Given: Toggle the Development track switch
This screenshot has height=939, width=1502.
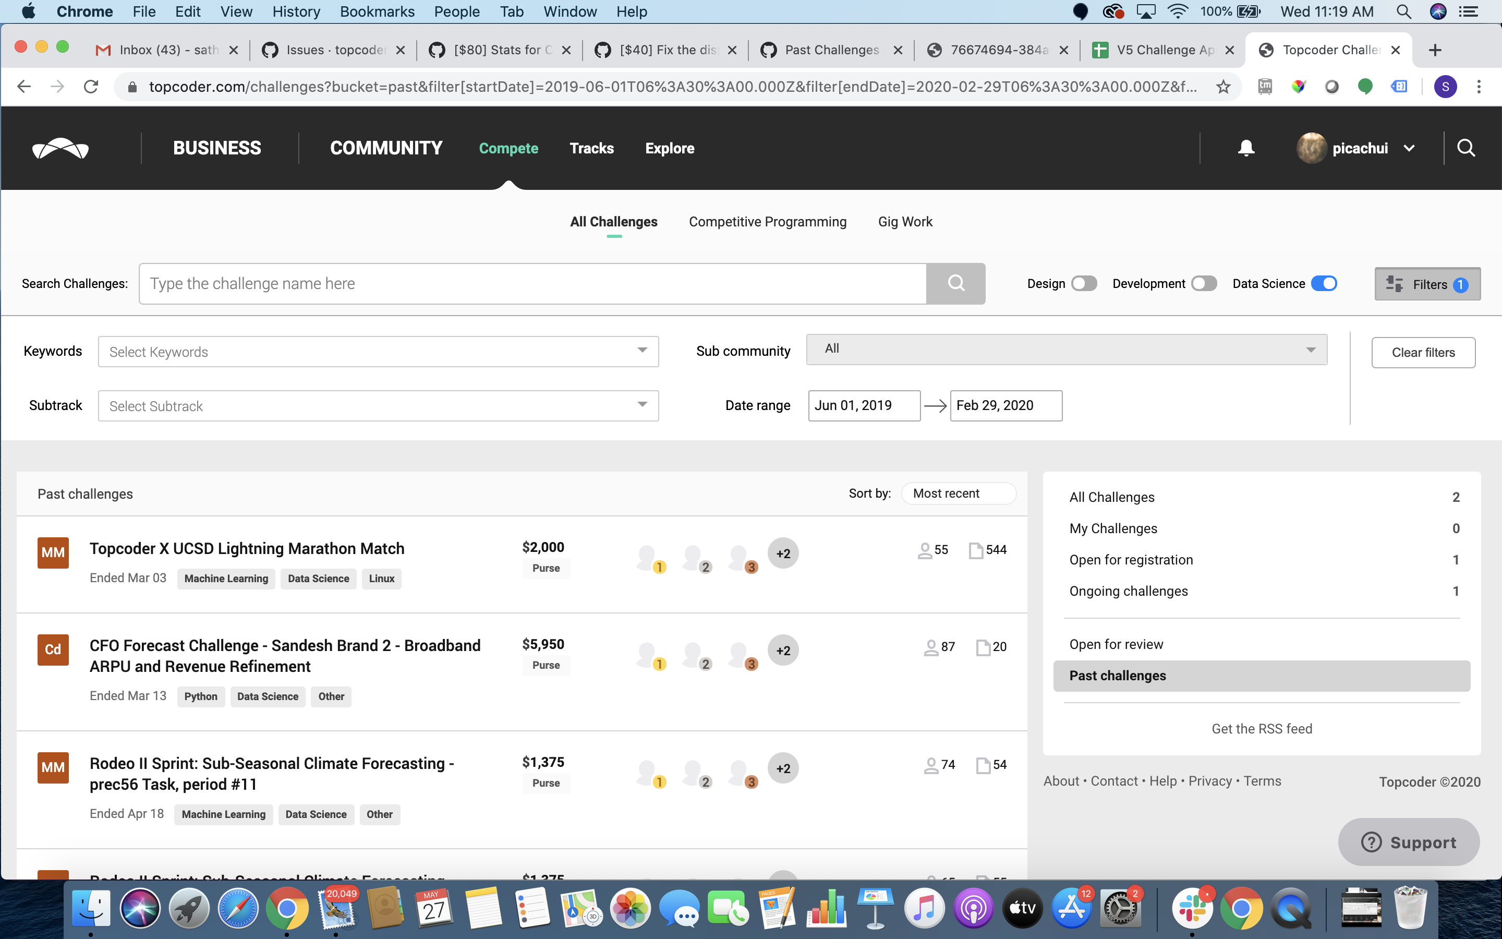Looking at the screenshot, I should click(x=1204, y=284).
